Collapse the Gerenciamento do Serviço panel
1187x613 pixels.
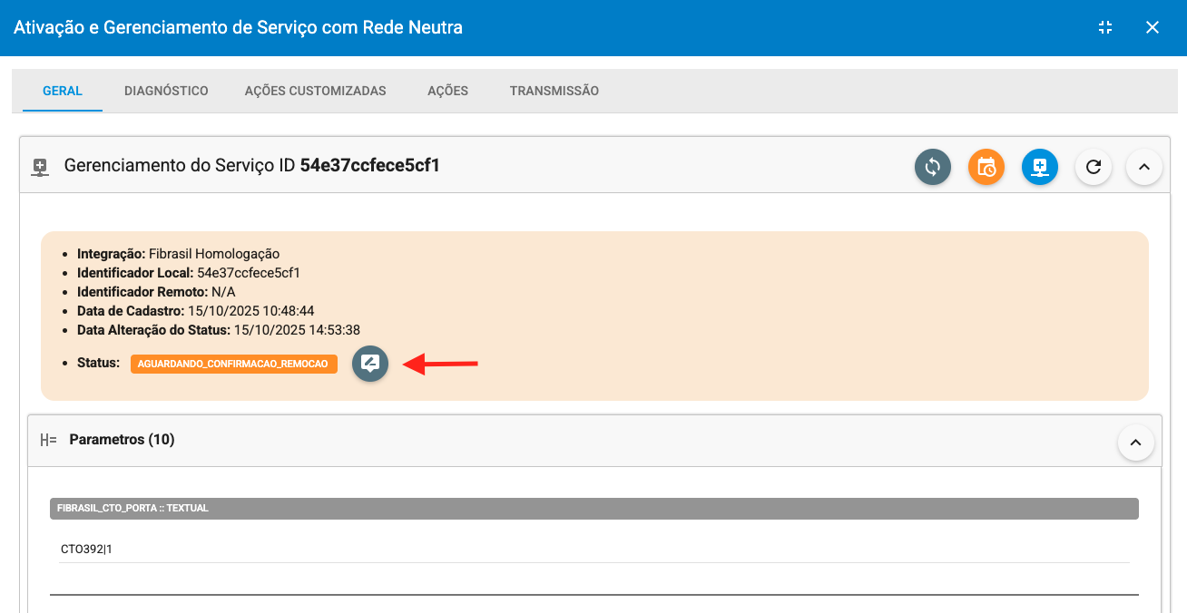(1144, 167)
